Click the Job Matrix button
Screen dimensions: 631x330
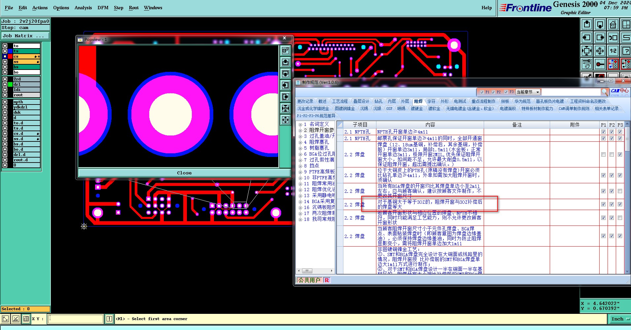tap(25, 36)
